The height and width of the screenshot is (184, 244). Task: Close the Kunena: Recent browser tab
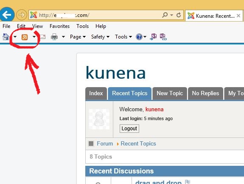238,16
